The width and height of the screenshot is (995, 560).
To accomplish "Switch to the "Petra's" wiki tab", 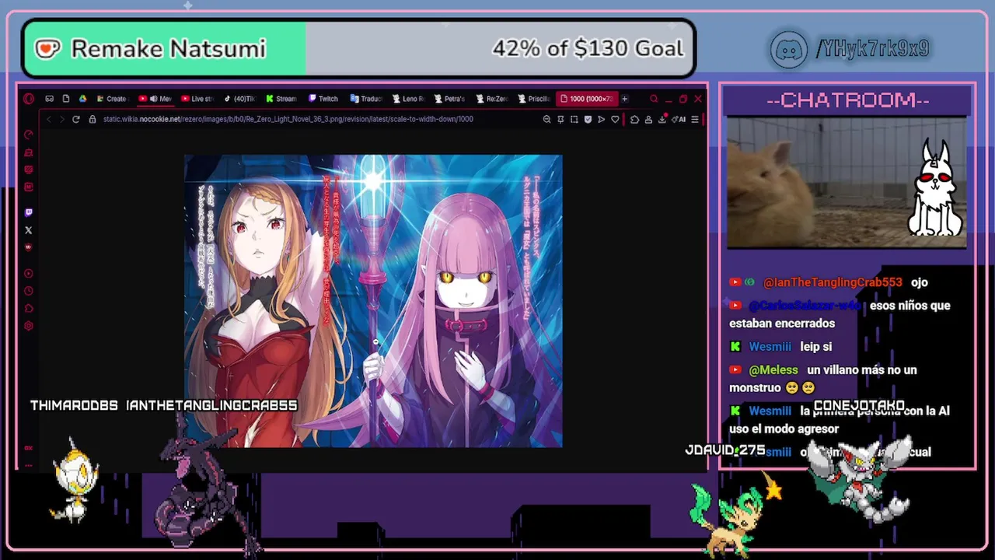I will pyautogui.click(x=450, y=99).
